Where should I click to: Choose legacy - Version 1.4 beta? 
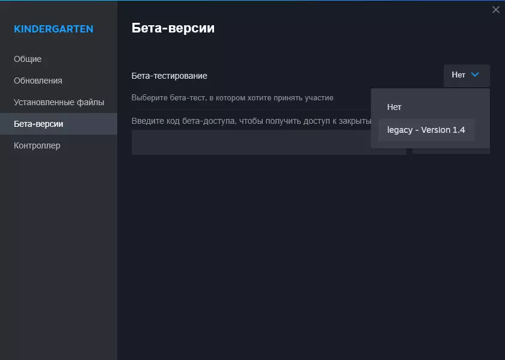426,130
